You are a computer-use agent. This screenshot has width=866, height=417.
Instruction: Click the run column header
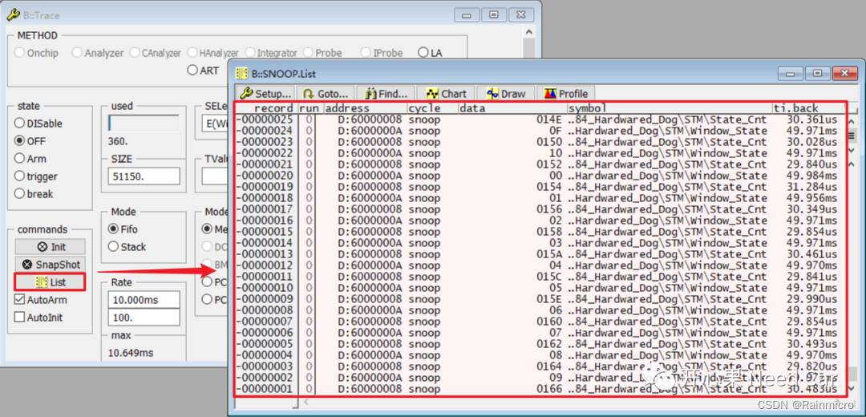click(310, 108)
